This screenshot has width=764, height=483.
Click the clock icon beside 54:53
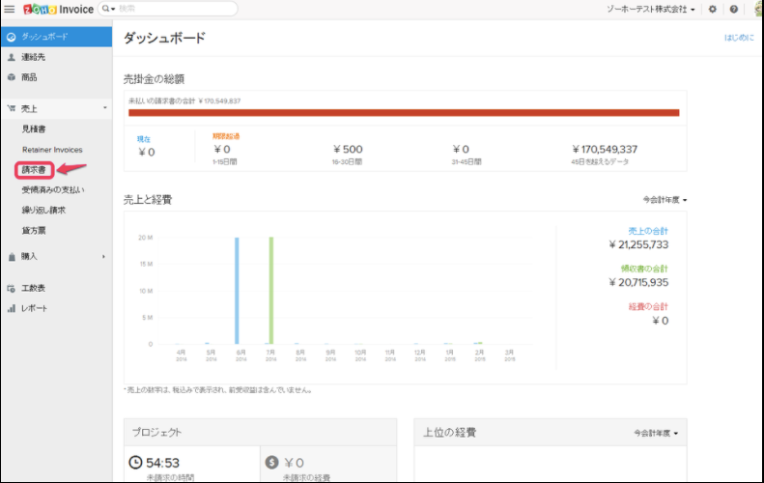pos(135,462)
